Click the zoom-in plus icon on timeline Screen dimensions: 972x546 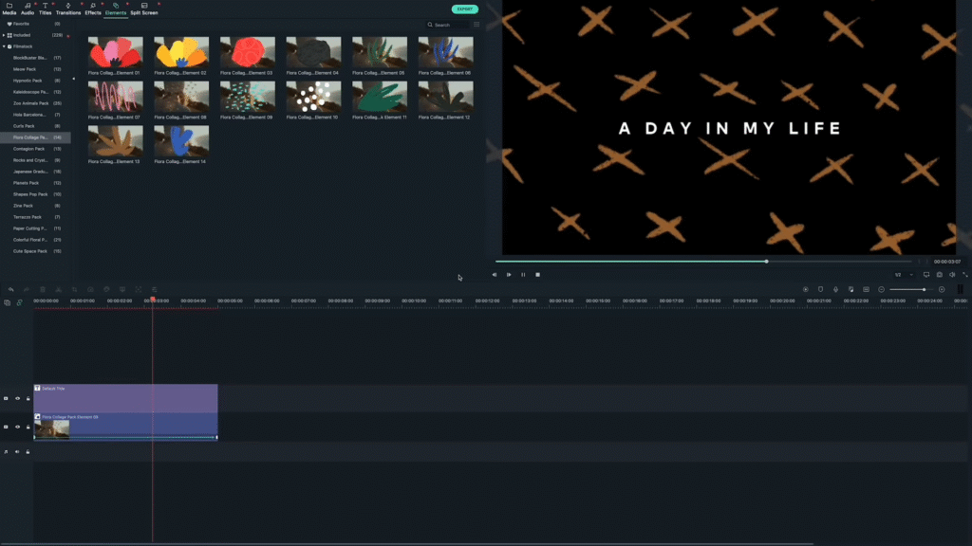pyautogui.click(x=942, y=289)
